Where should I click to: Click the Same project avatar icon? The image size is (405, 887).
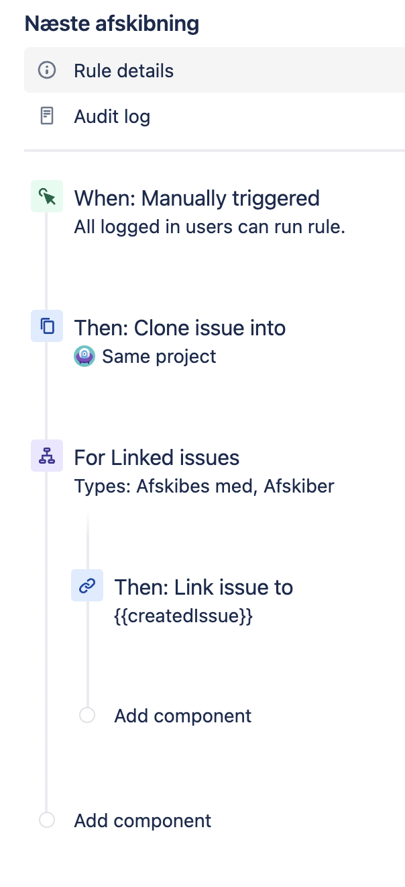(x=84, y=356)
